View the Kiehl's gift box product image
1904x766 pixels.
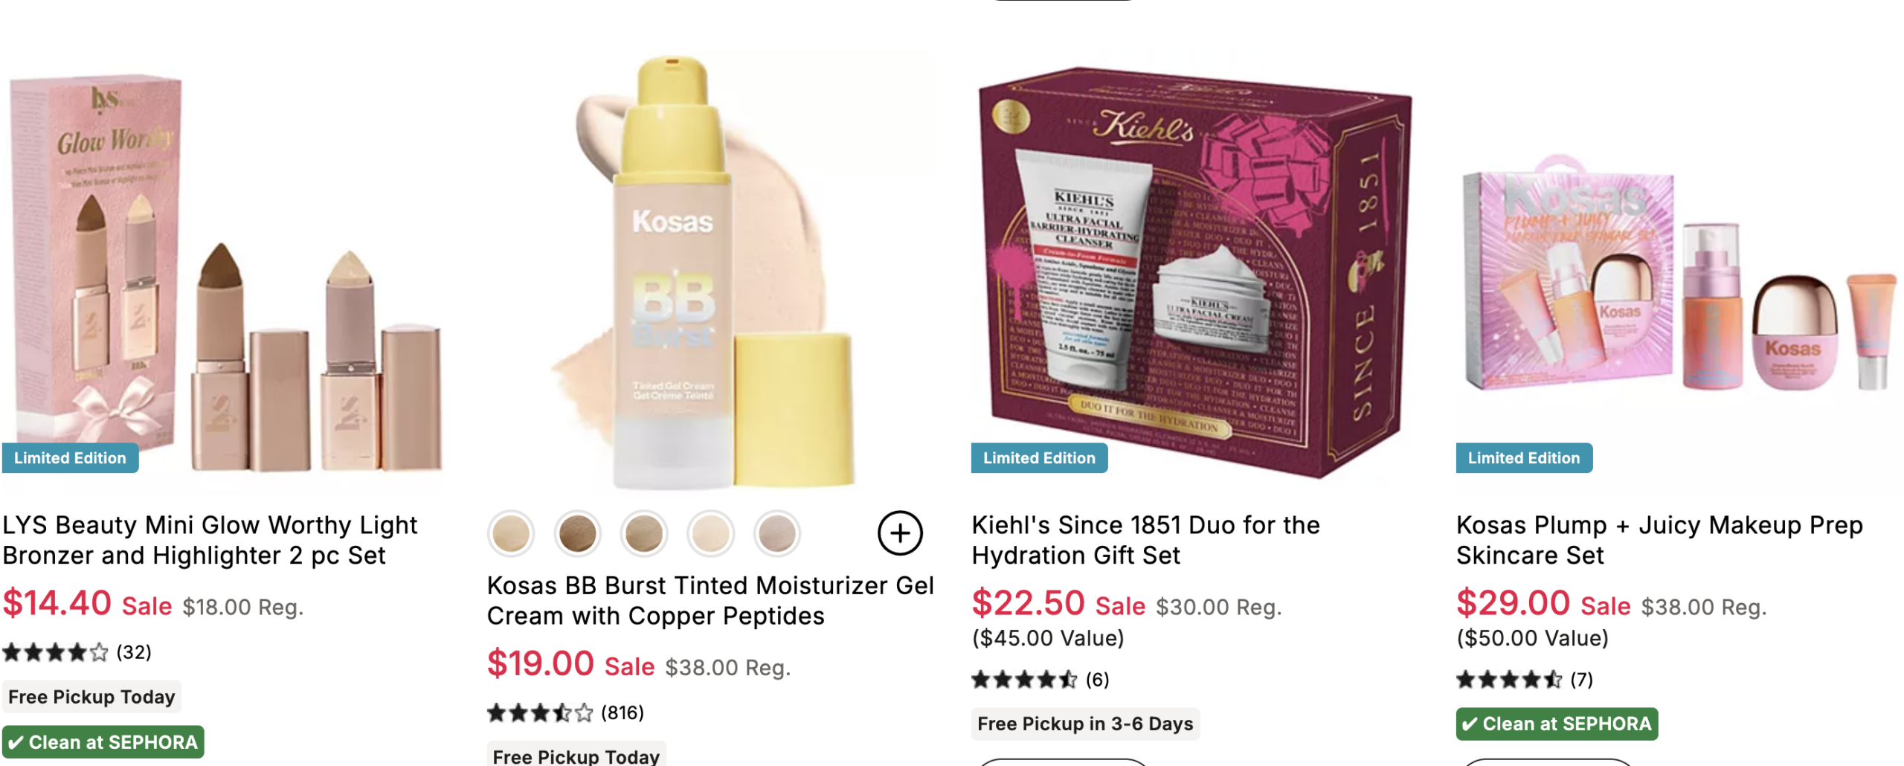coord(1194,271)
